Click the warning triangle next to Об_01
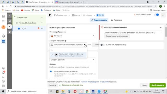 pyautogui.click(x=38, y=28)
